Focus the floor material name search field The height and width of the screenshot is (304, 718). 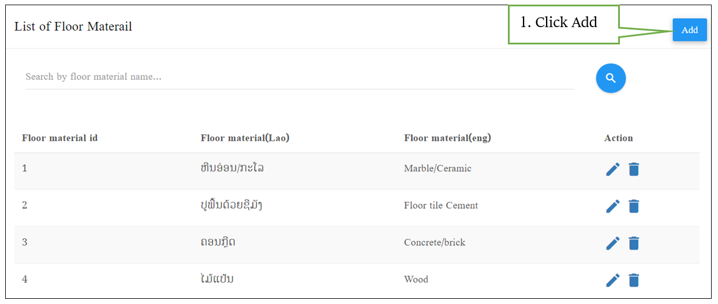pyautogui.click(x=300, y=77)
